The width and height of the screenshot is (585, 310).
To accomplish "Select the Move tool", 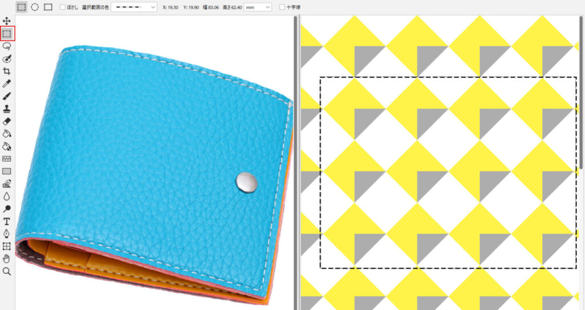I will coord(7,21).
